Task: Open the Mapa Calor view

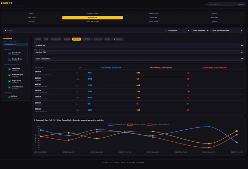Action: pos(154,14)
